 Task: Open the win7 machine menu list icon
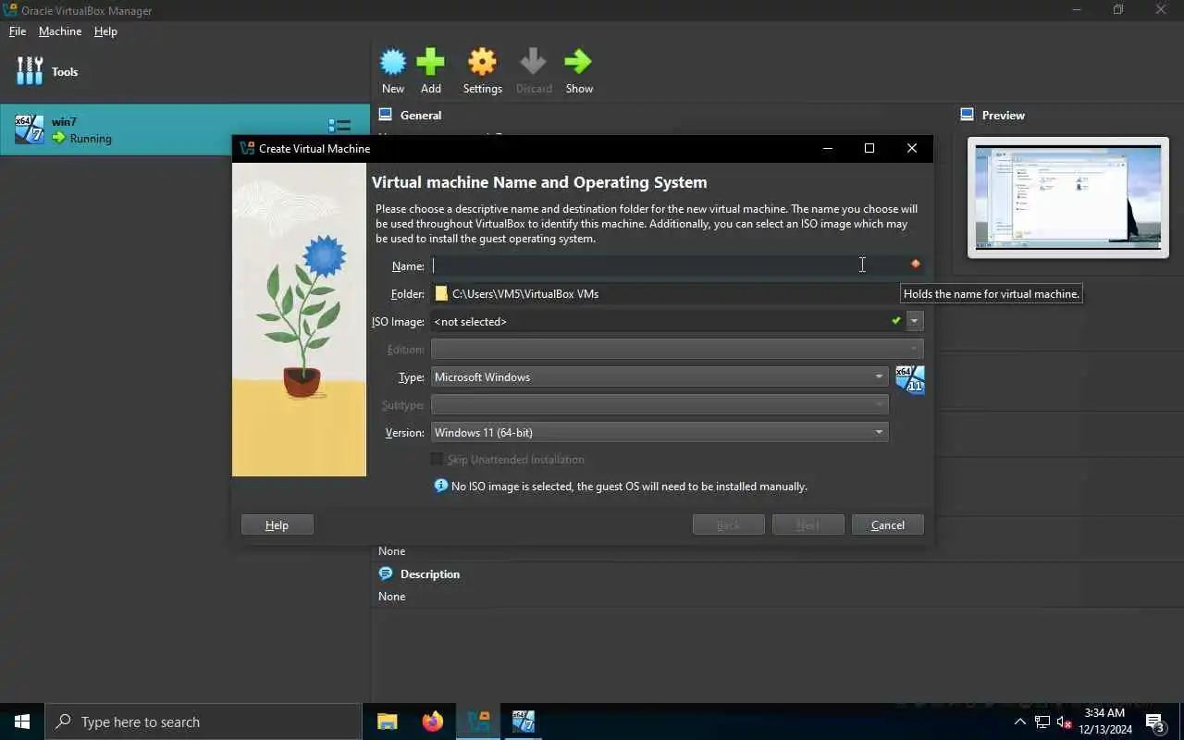pos(339,126)
